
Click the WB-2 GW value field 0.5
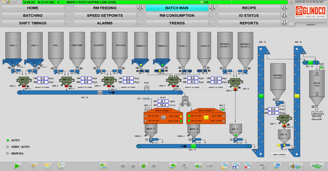[x=86, y=78]
